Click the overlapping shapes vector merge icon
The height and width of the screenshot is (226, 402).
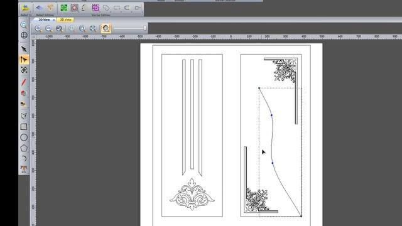pos(106,8)
